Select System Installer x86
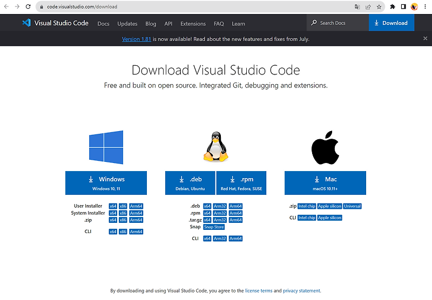Image resolution: width=432 pixels, height=300 pixels. 123,213
